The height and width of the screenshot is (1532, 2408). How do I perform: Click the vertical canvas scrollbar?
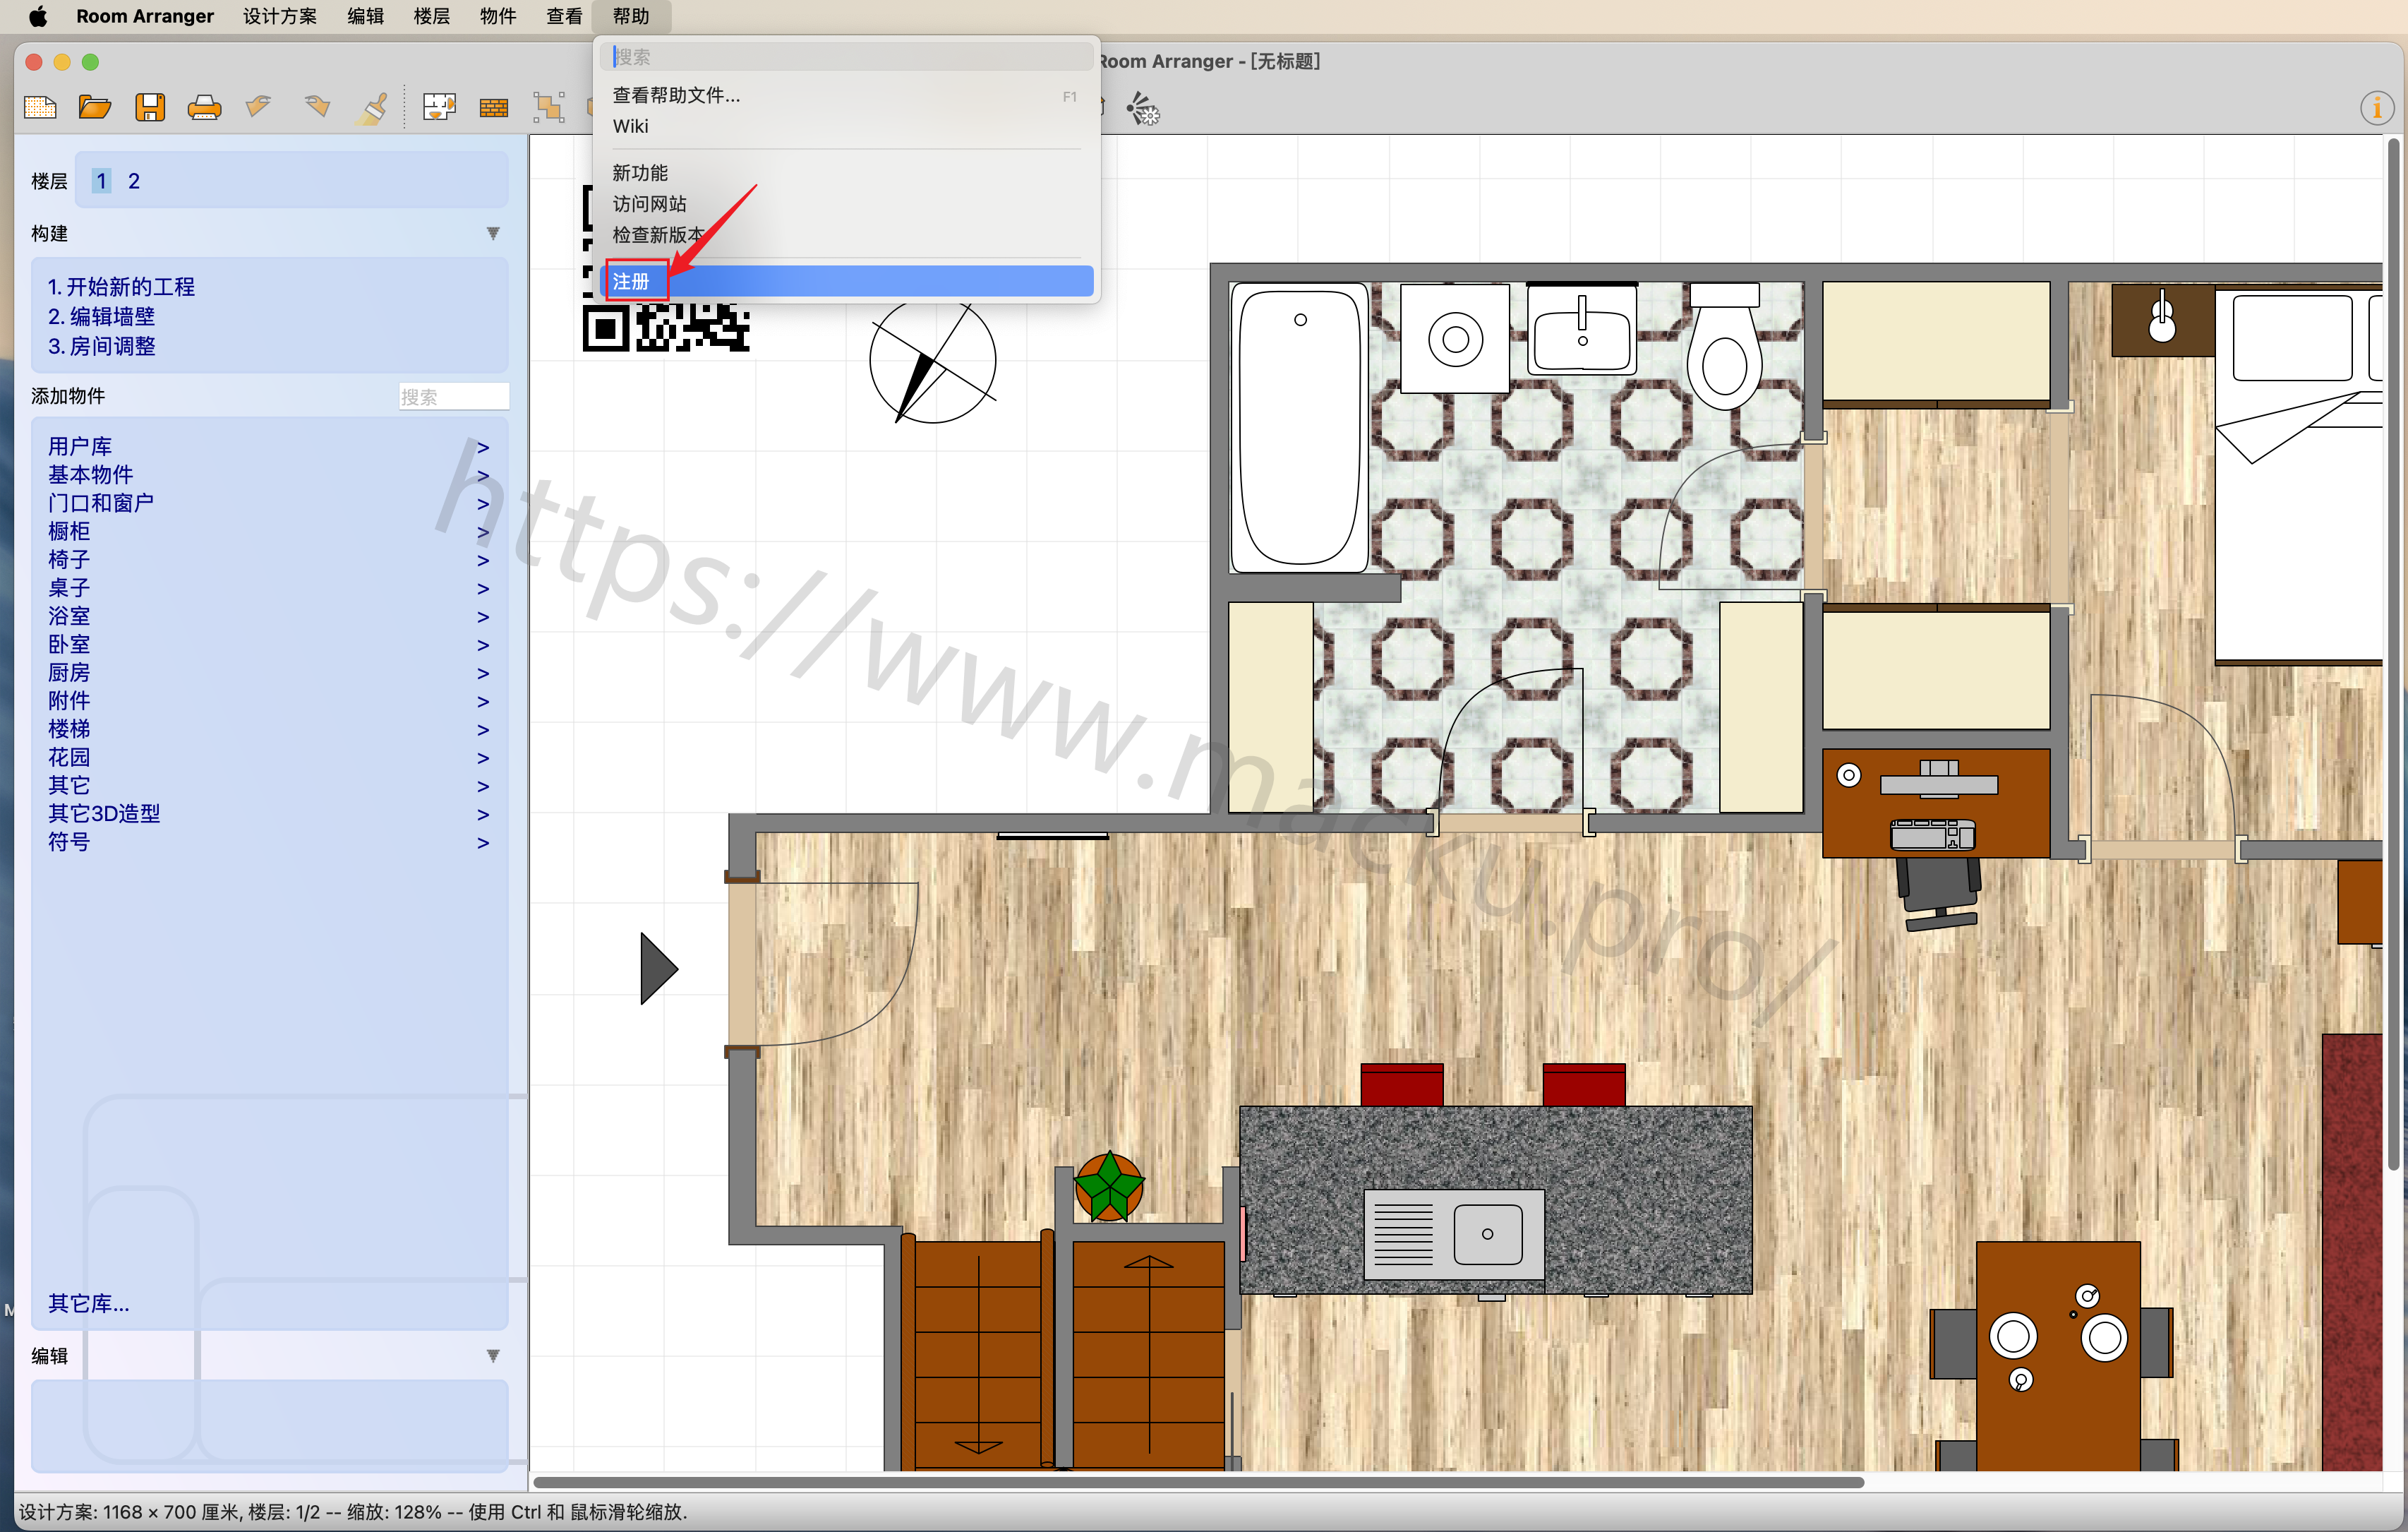pyautogui.click(x=2393, y=654)
